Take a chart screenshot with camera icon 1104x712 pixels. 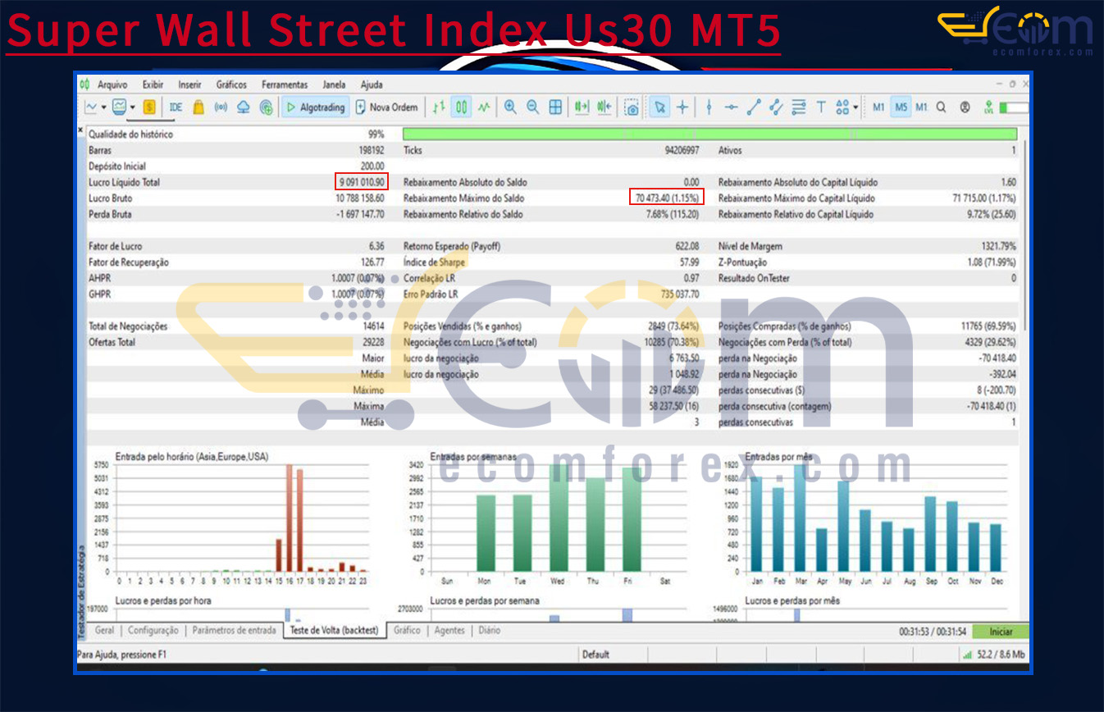(x=632, y=107)
